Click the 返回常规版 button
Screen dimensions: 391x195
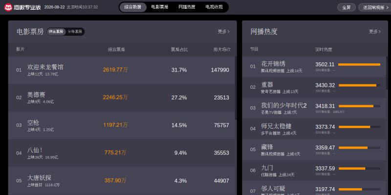(374, 7)
